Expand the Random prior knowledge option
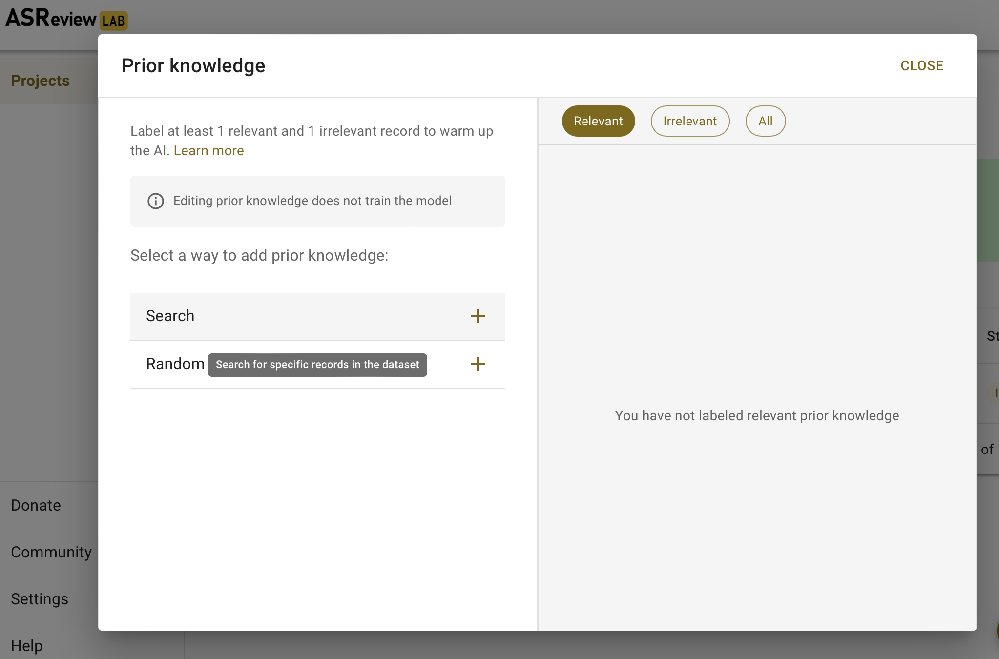 coord(175,364)
